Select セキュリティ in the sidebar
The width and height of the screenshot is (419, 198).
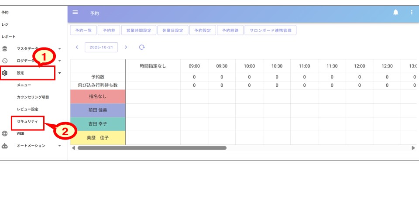coord(27,122)
